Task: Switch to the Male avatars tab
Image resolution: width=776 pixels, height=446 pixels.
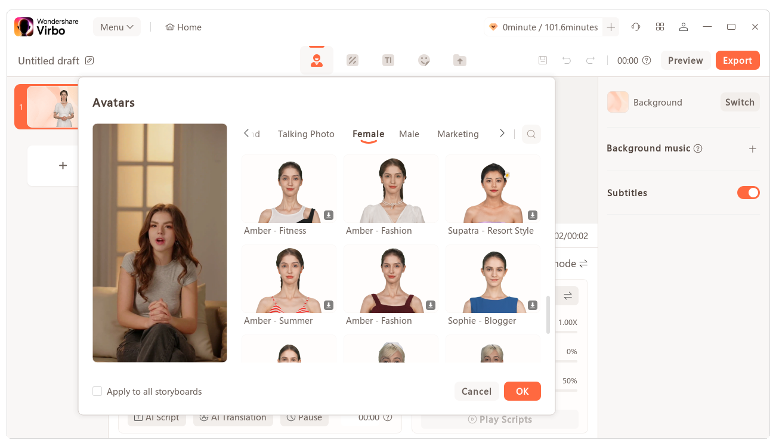Action: pyautogui.click(x=409, y=134)
